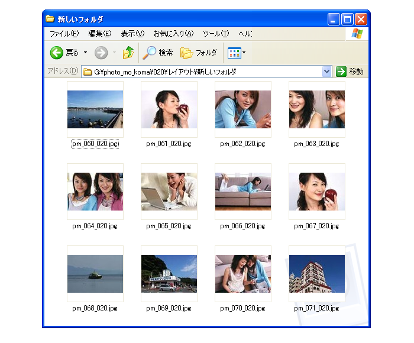
Task: Click the file name pm_063_020.jpg
Action: [x=317, y=144]
